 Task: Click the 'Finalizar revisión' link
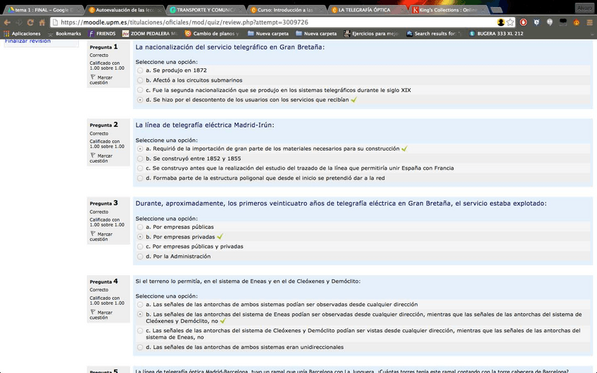[x=27, y=41]
